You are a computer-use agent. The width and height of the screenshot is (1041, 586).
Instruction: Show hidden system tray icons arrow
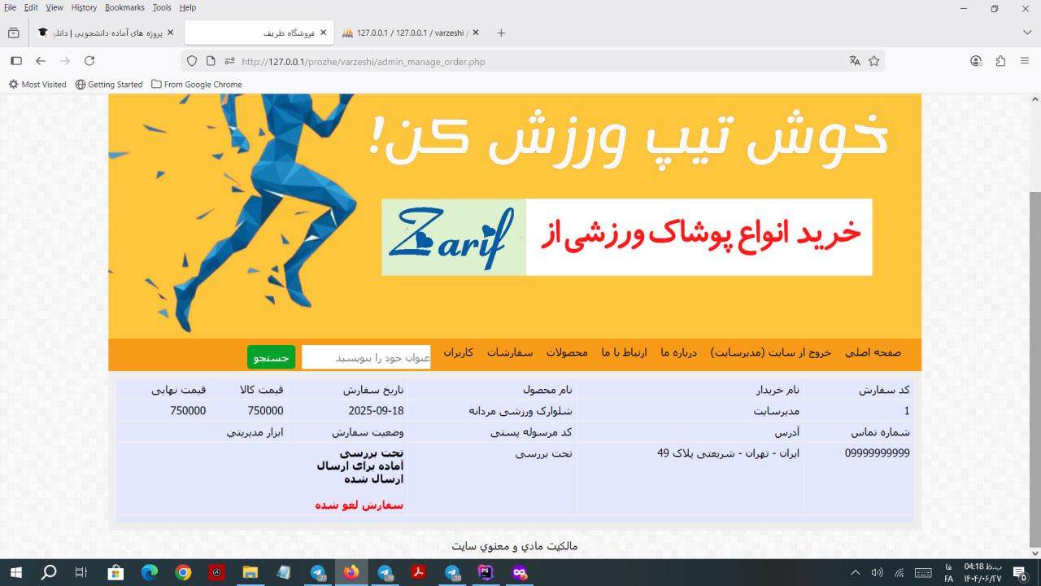point(855,573)
